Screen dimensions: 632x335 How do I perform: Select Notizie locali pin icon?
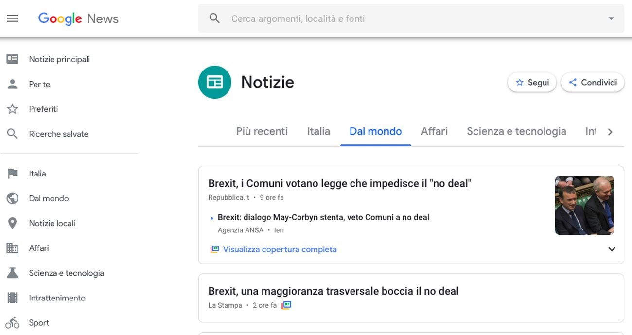(x=13, y=223)
